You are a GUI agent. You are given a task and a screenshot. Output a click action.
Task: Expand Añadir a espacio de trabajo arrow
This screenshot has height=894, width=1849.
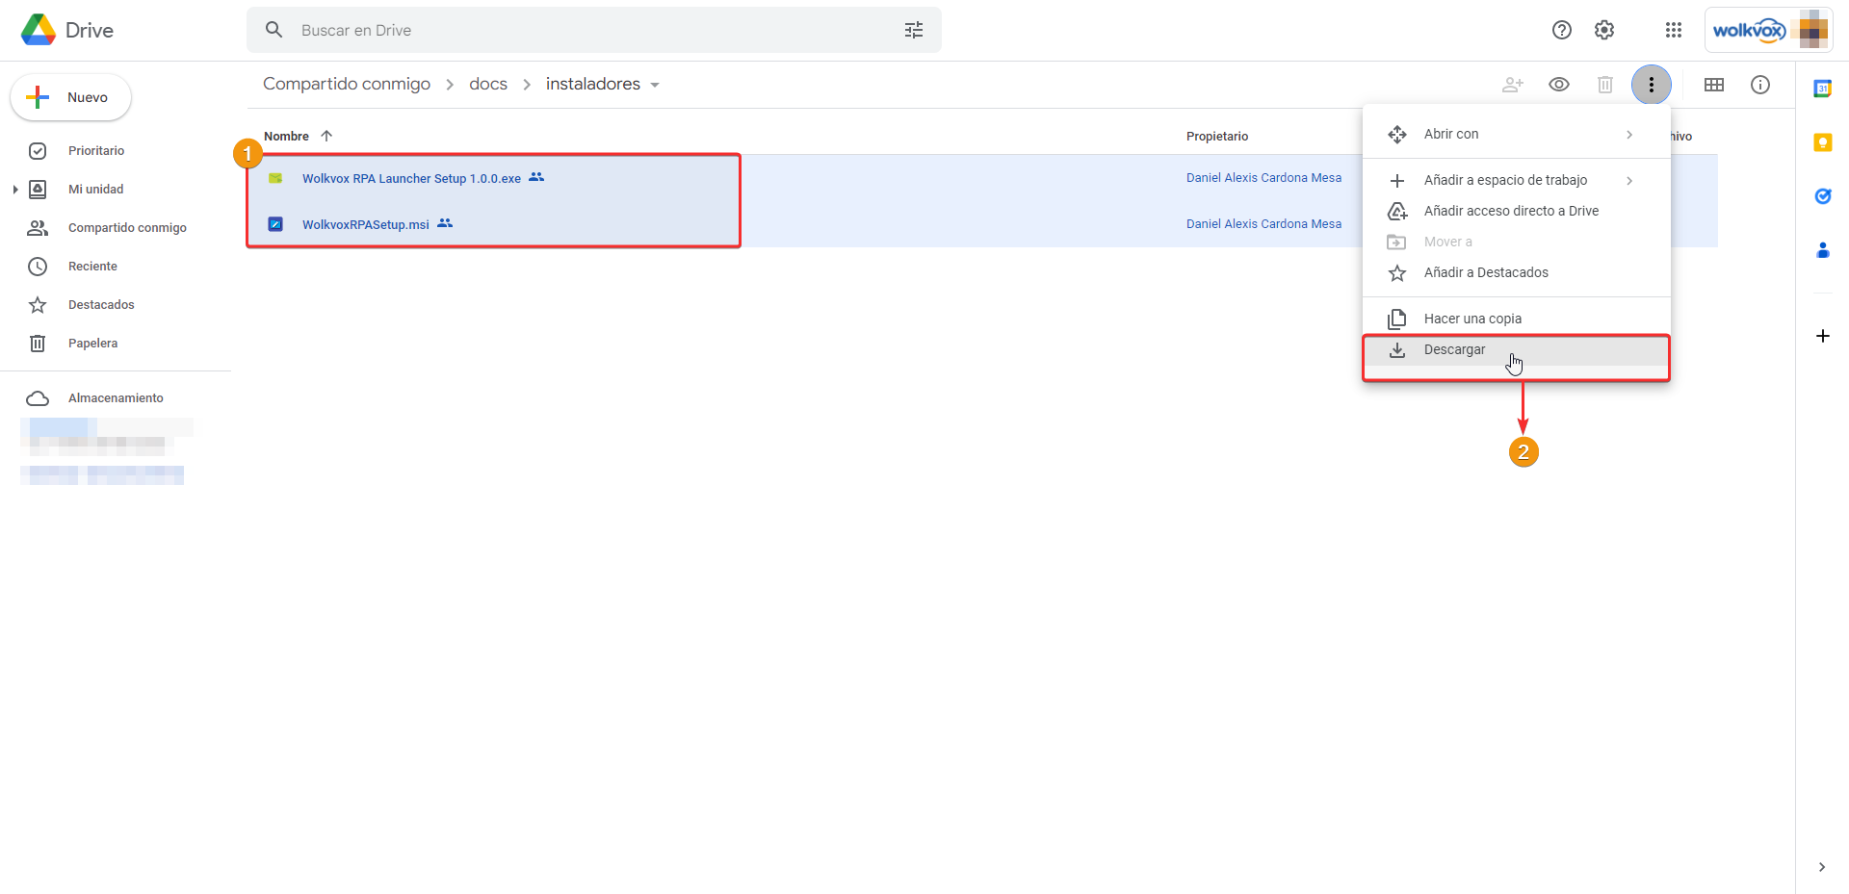(x=1629, y=180)
